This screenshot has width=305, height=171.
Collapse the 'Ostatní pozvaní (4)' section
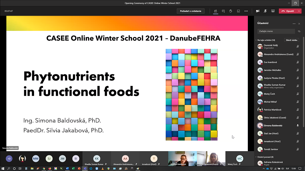pos(256,157)
